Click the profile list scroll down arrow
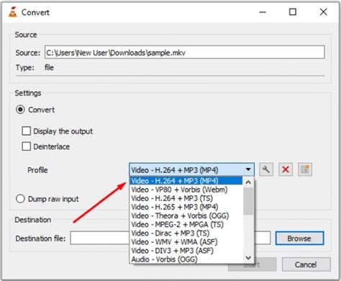The image size is (341, 281). pos(248,258)
